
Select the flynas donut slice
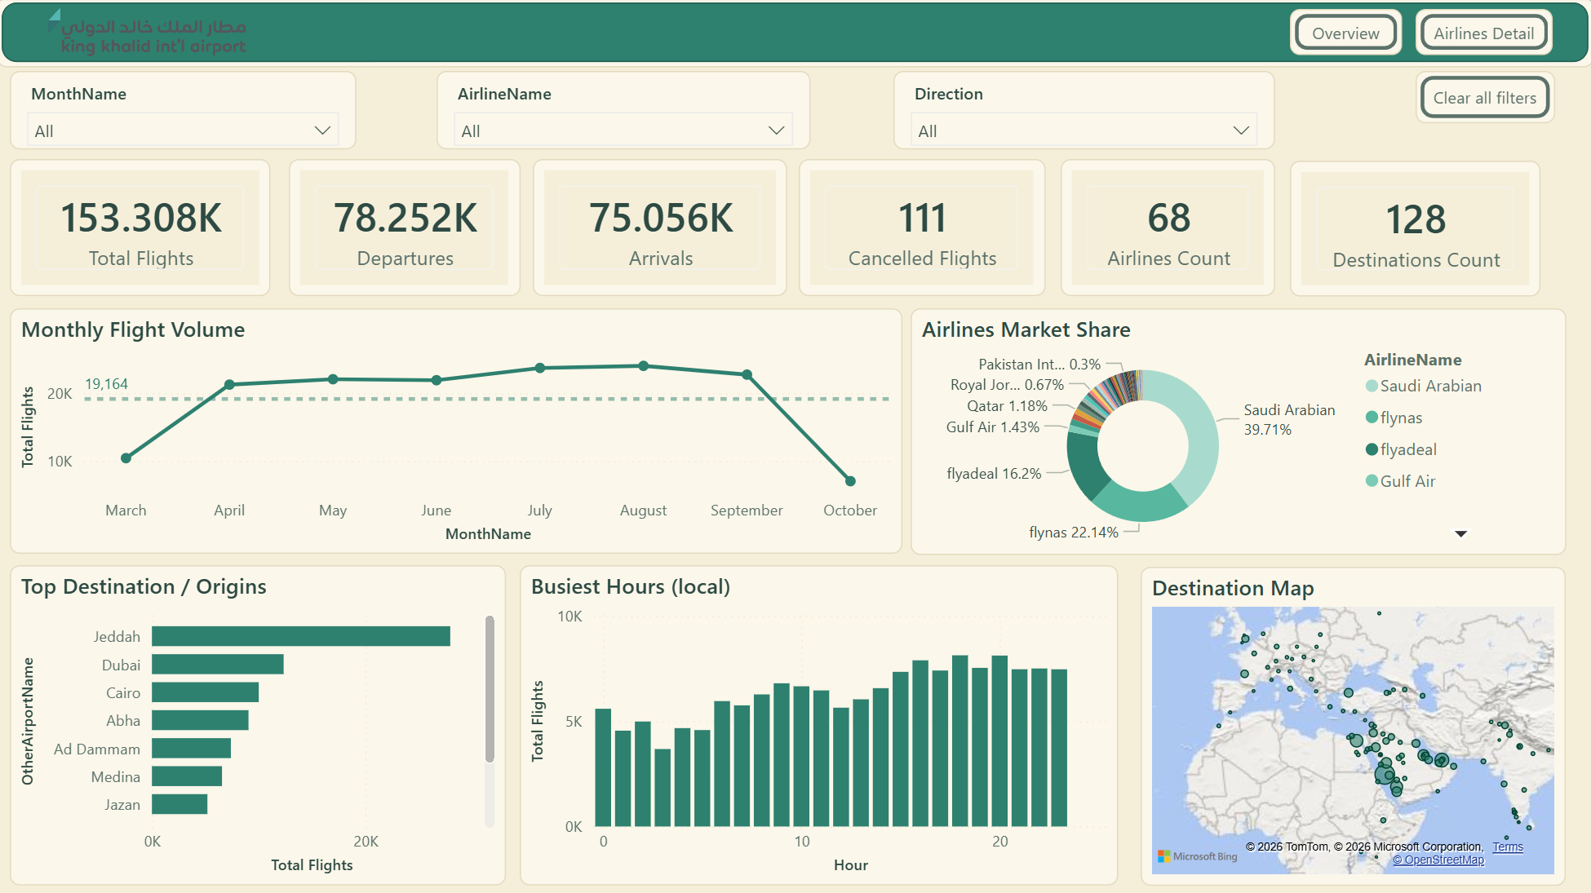point(1141,506)
